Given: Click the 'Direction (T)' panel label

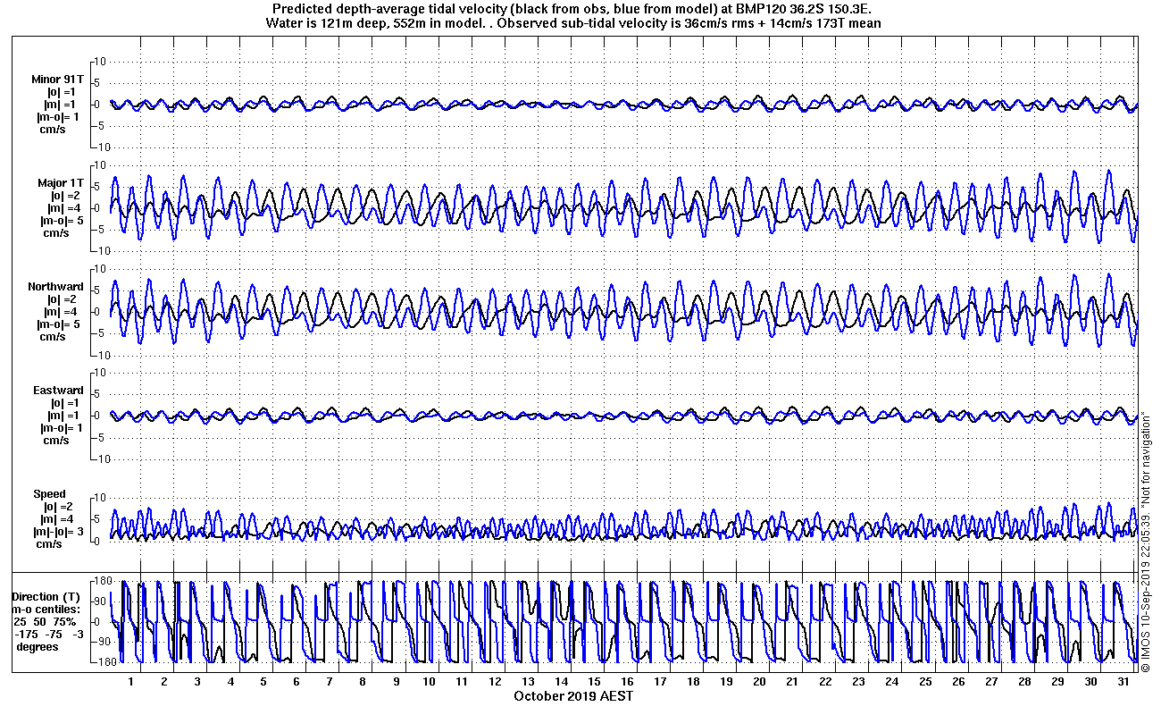Looking at the screenshot, I should click(46, 596).
